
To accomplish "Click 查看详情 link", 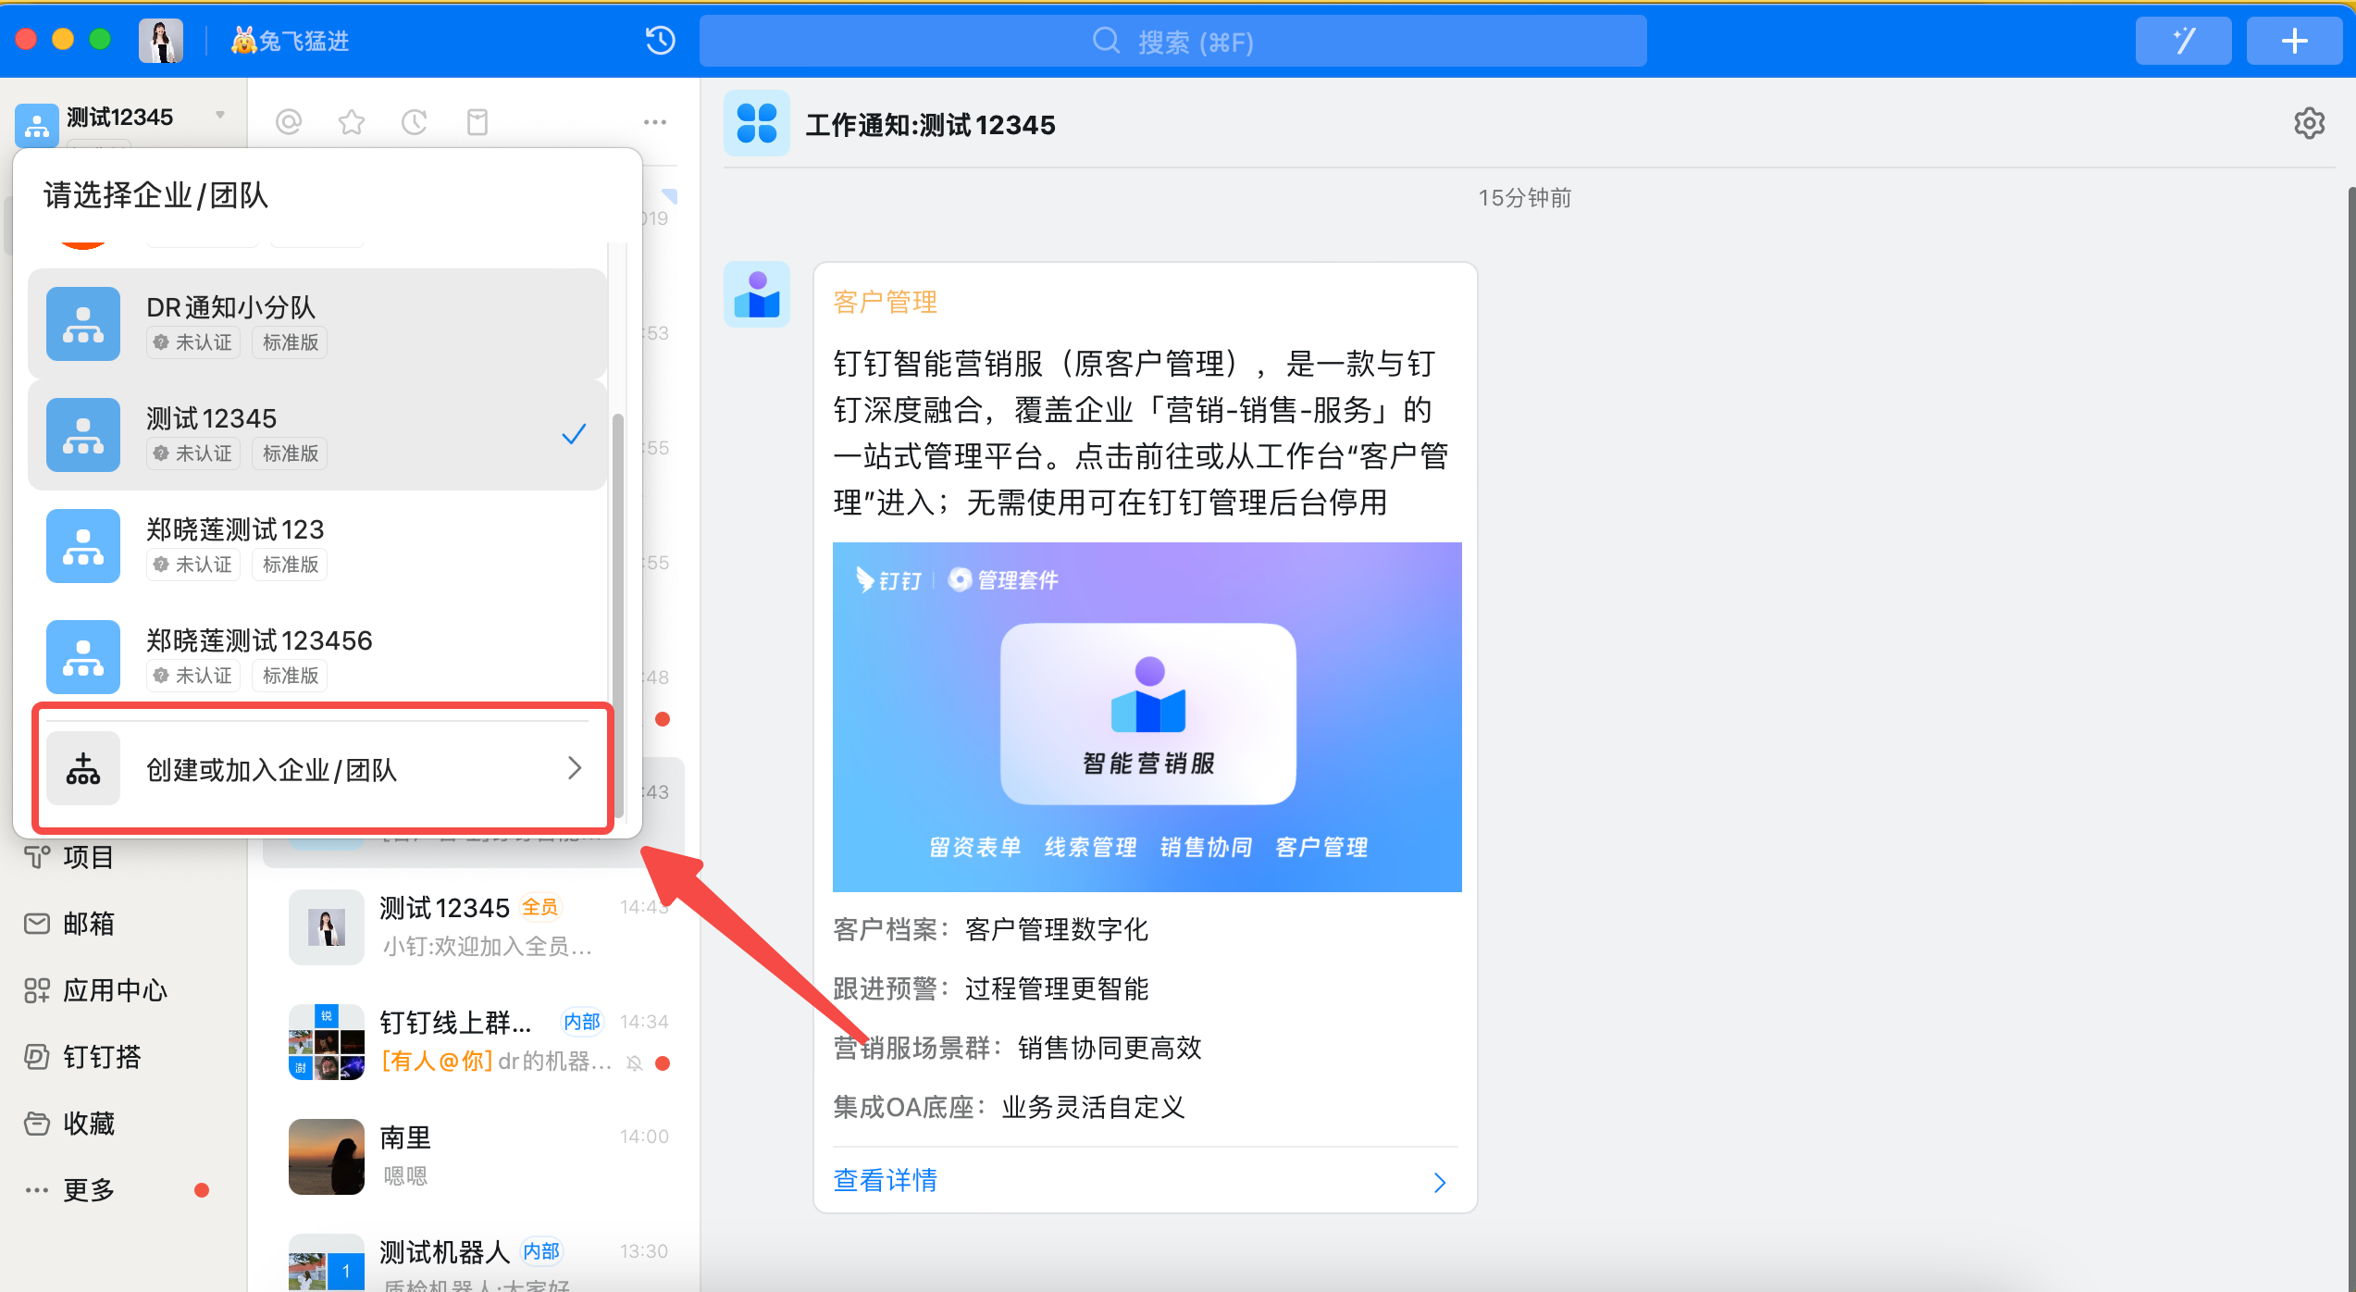I will pyautogui.click(x=886, y=1180).
